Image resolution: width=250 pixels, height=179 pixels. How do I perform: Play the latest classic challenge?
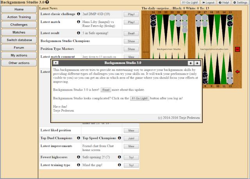click(x=131, y=14)
